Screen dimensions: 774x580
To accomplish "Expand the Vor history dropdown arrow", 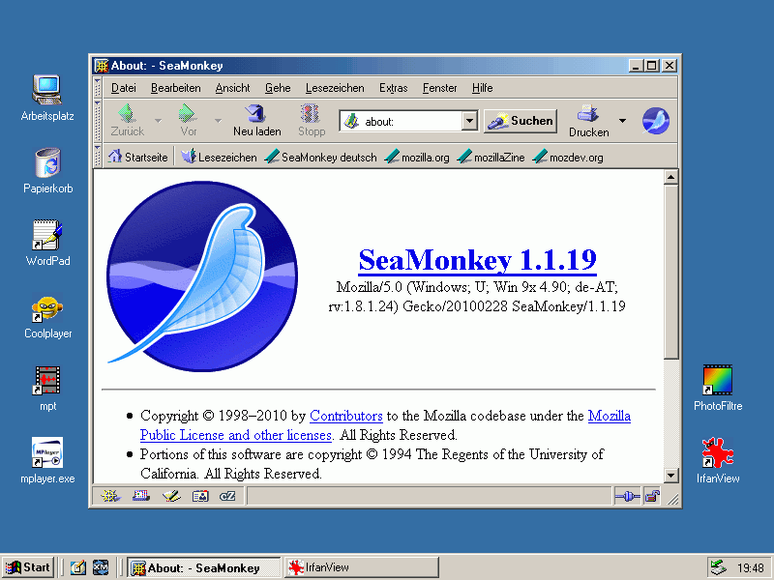I will [218, 121].
